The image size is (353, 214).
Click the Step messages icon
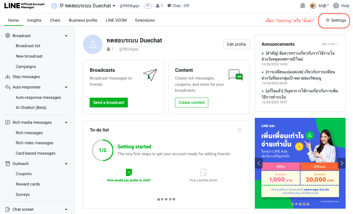[x=8, y=77]
